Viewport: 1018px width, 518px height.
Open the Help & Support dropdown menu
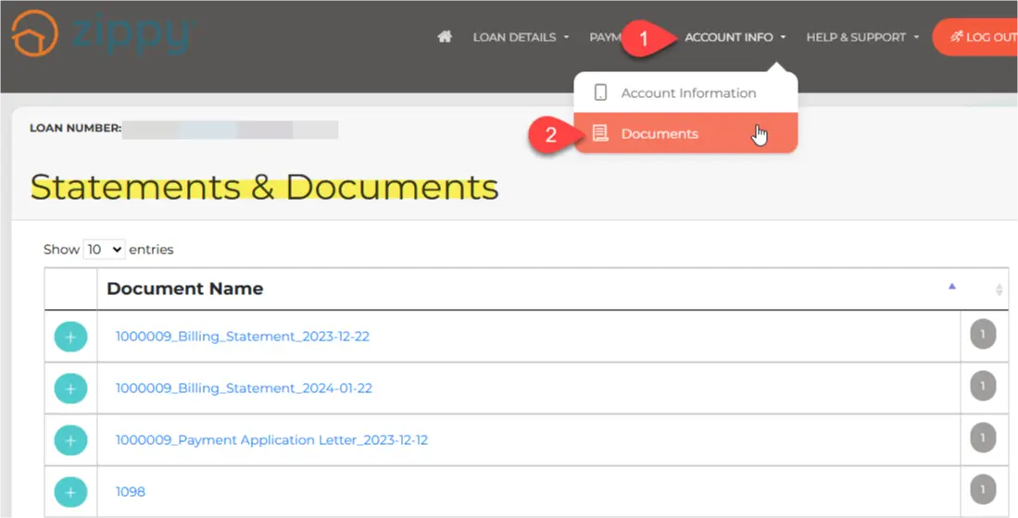pyautogui.click(x=861, y=37)
